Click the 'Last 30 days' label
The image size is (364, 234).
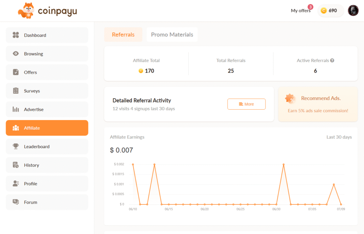(339, 137)
